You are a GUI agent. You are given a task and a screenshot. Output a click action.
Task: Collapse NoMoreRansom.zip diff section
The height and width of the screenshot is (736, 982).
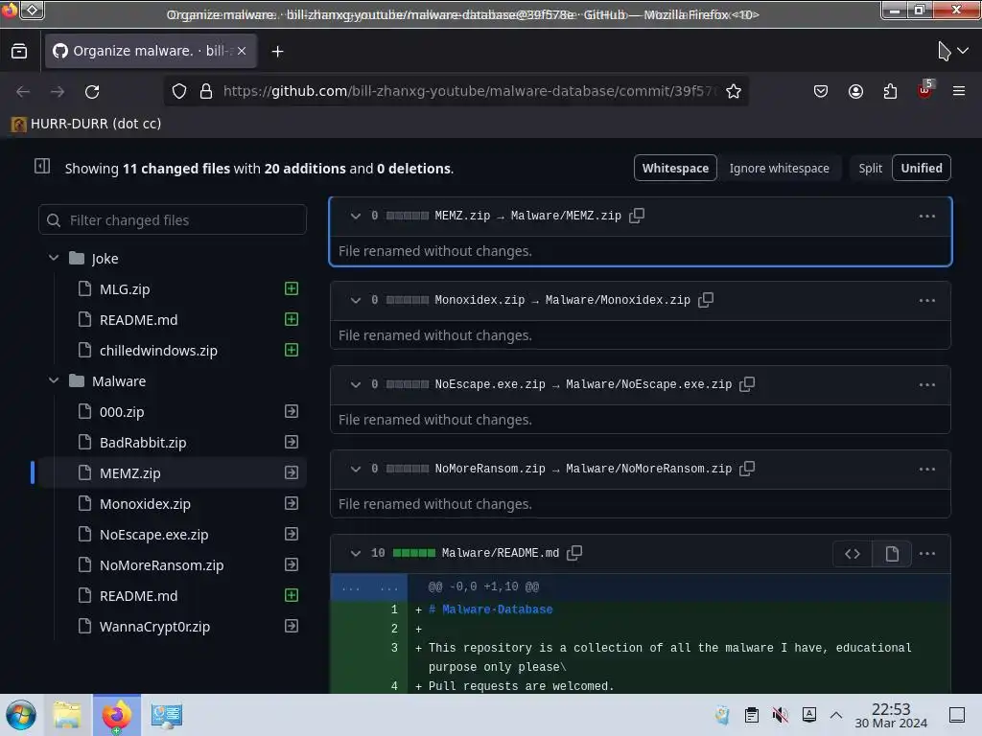tap(356, 470)
